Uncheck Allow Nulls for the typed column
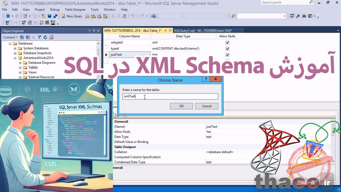 (x=227, y=48)
